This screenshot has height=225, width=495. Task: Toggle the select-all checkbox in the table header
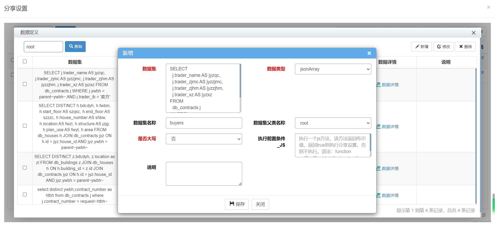(25, 62)
